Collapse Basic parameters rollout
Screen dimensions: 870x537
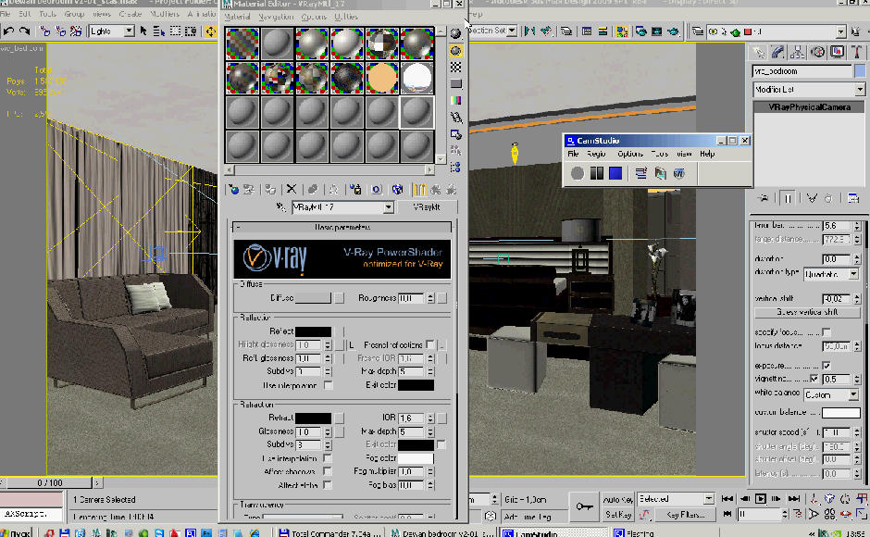click(342, 227)
